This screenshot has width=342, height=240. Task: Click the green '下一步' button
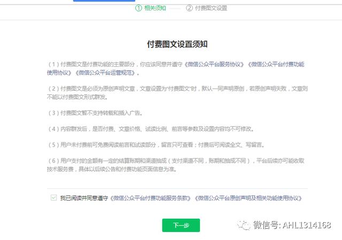click(x=181, y=225)
